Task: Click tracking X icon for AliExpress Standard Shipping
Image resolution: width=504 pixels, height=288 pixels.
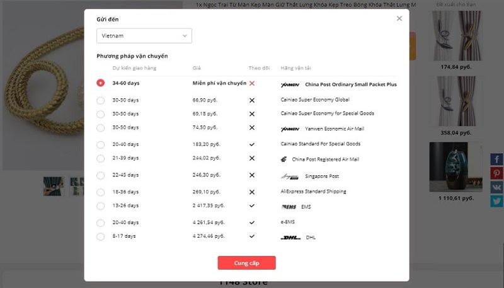Action: (x=252, y=192)
